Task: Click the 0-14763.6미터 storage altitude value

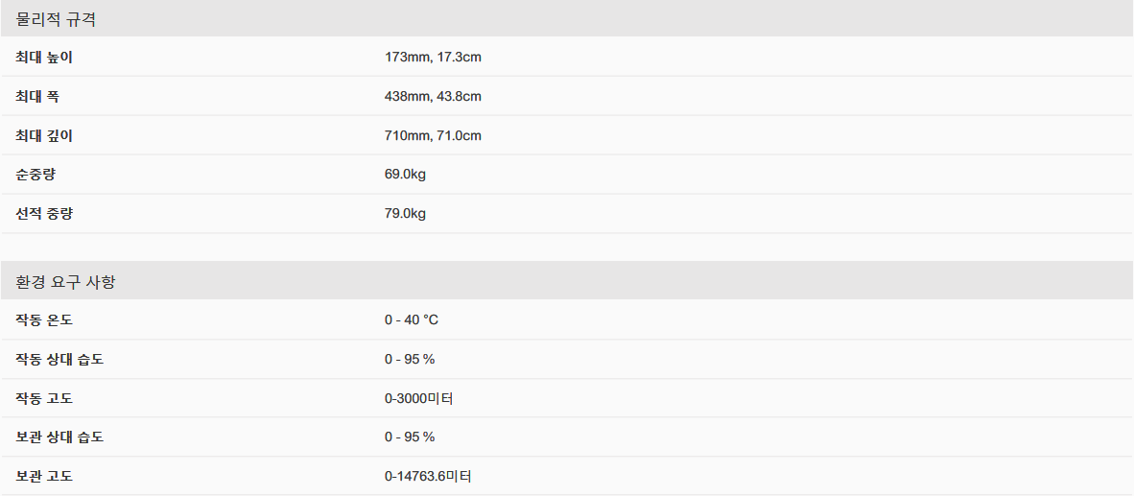Action: [x=428, y=476]
